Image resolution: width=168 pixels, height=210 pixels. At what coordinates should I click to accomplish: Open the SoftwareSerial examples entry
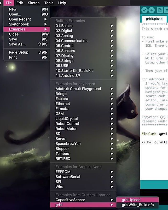[83, 177]
